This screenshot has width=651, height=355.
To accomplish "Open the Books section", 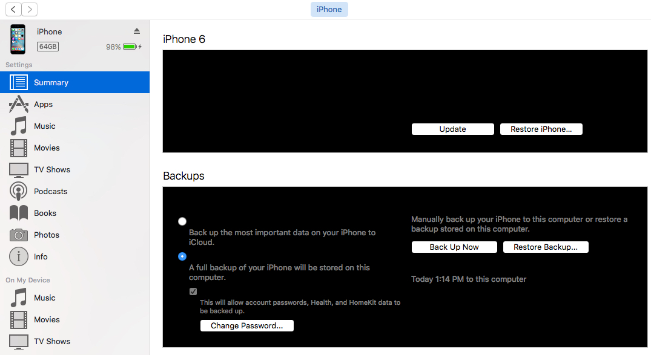I will click(x=74, y=213).
